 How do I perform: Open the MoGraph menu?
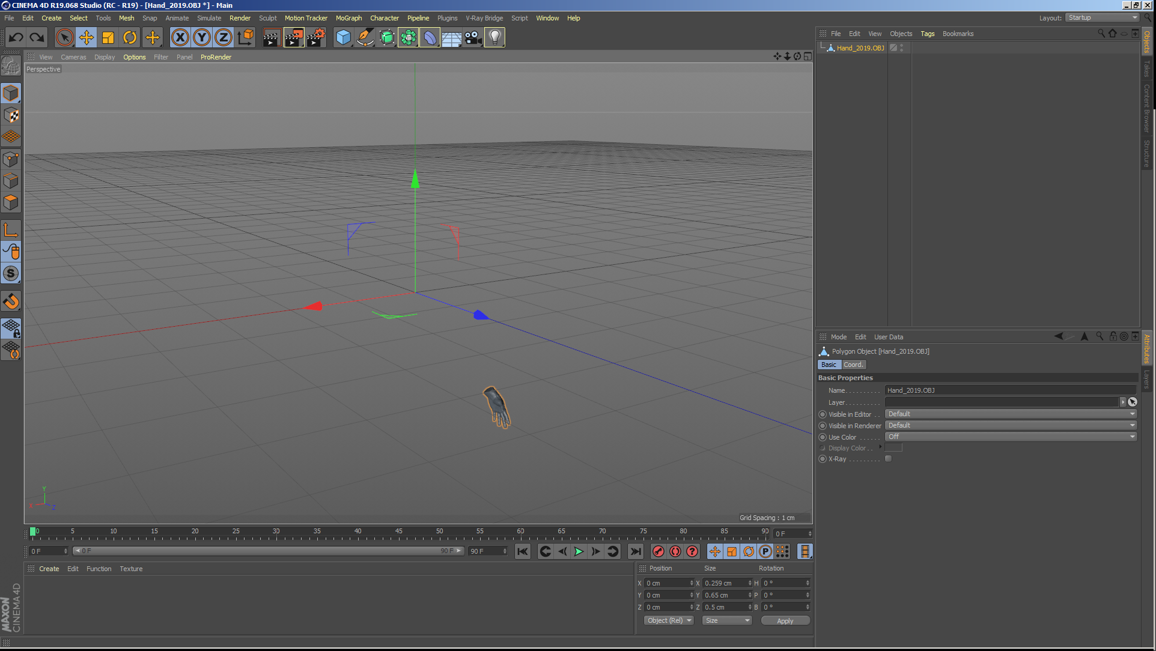(348, 18)
